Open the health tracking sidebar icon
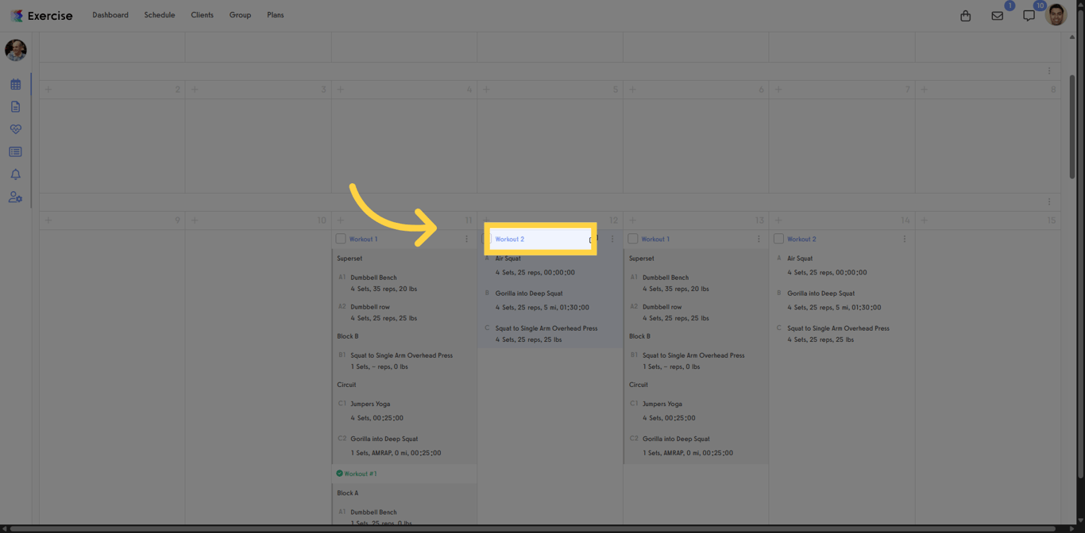 pyautogui.click(x=16, y=128)
